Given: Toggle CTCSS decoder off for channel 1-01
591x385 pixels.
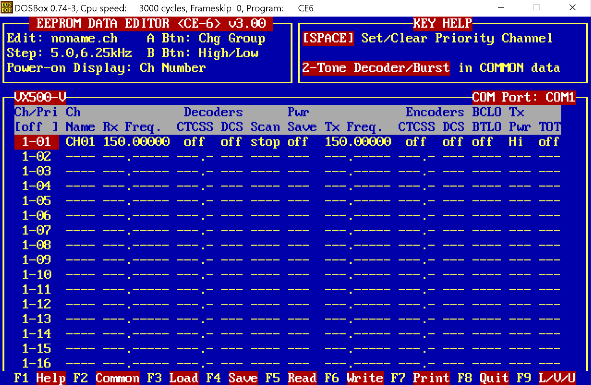Looking at the screenshot, I should pyautogui.click(x=194, y=141).
